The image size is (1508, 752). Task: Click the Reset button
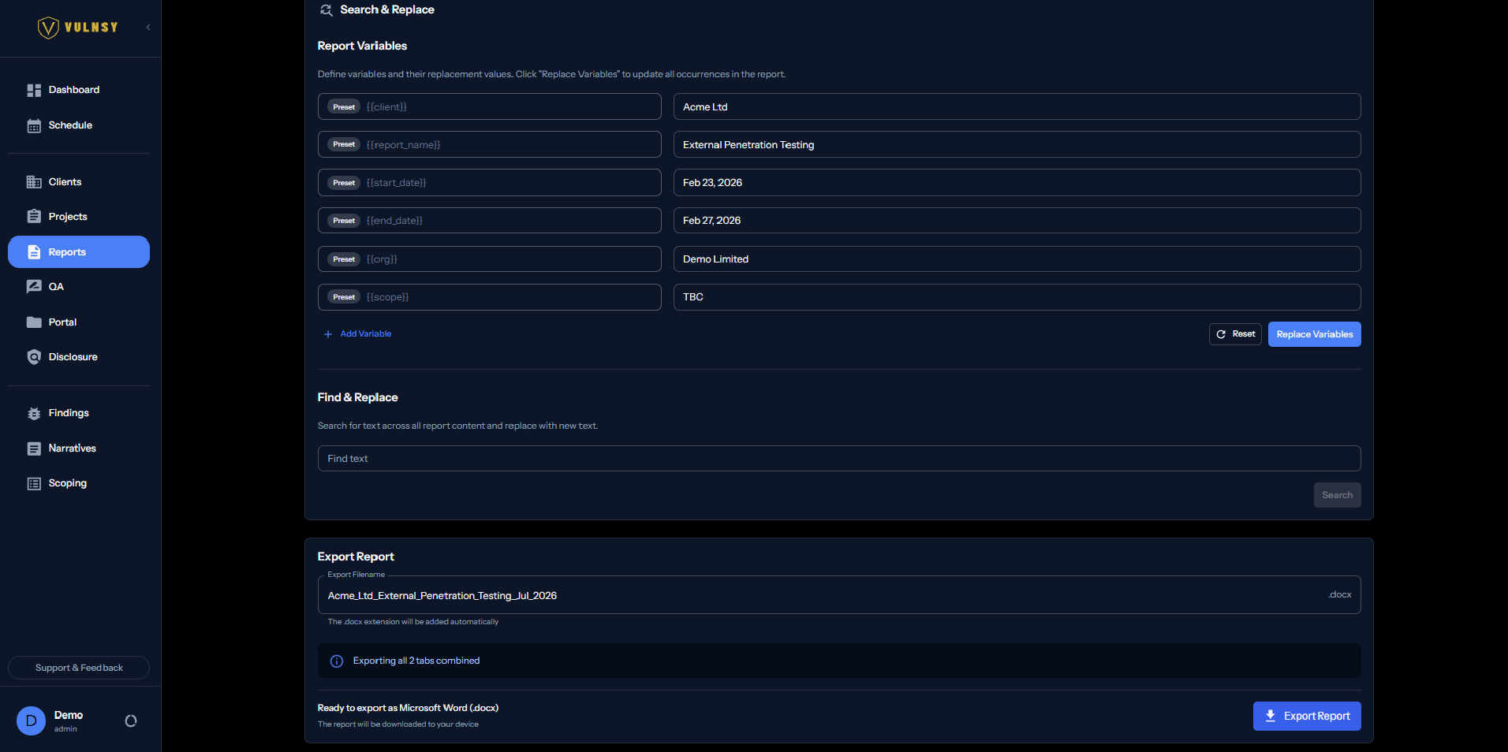click(1235, 334)
